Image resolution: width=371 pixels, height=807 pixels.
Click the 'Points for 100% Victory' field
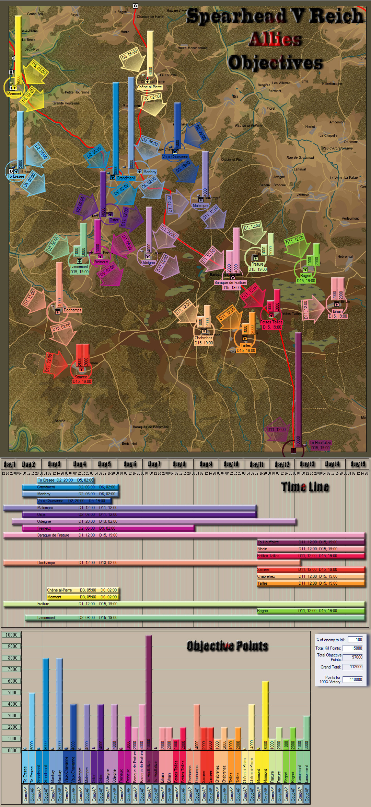(x=353, y=679)
